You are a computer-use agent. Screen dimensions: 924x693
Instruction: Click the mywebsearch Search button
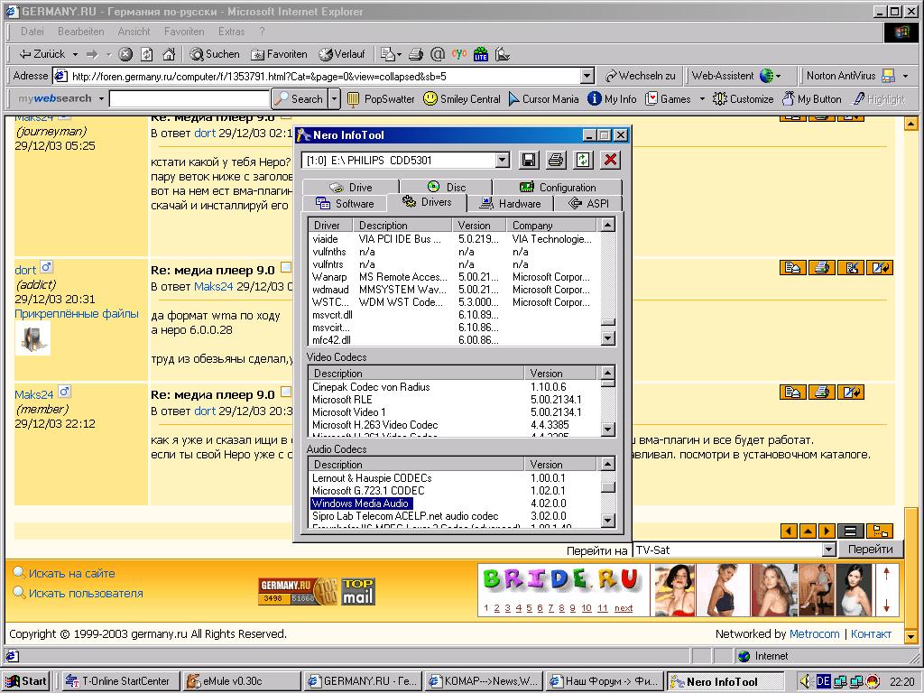pyautogui.click(x=300, y=99)
